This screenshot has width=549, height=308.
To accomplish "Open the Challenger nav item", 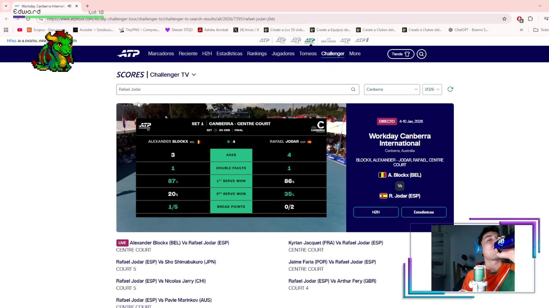I will pos(332,53).
